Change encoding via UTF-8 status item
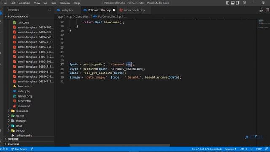 [x=243, y=149]
